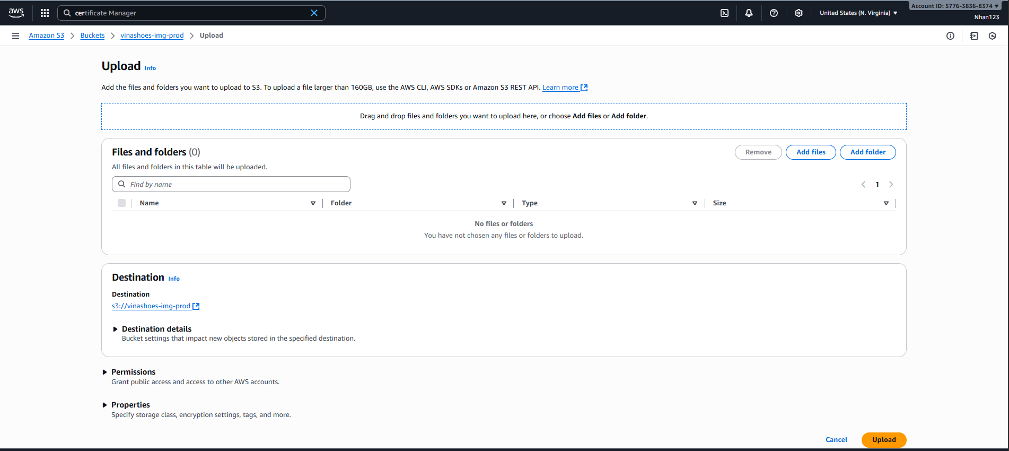Click the Type column header

(x=530, y=203)
